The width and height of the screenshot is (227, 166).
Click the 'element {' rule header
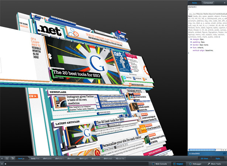click(192, 7)
